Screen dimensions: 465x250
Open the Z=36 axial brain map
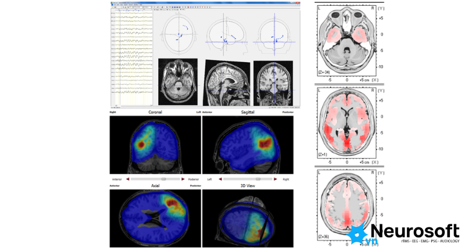tap(346, 206)
